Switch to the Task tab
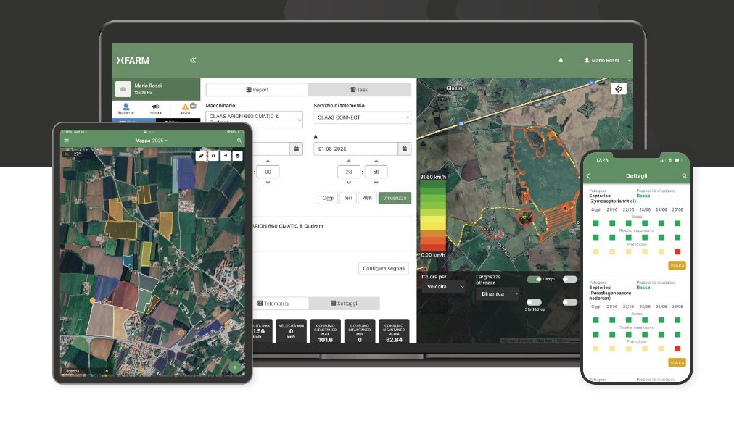Image resolution: width=734 pixels, height=421 pixels. click(360, 89)
